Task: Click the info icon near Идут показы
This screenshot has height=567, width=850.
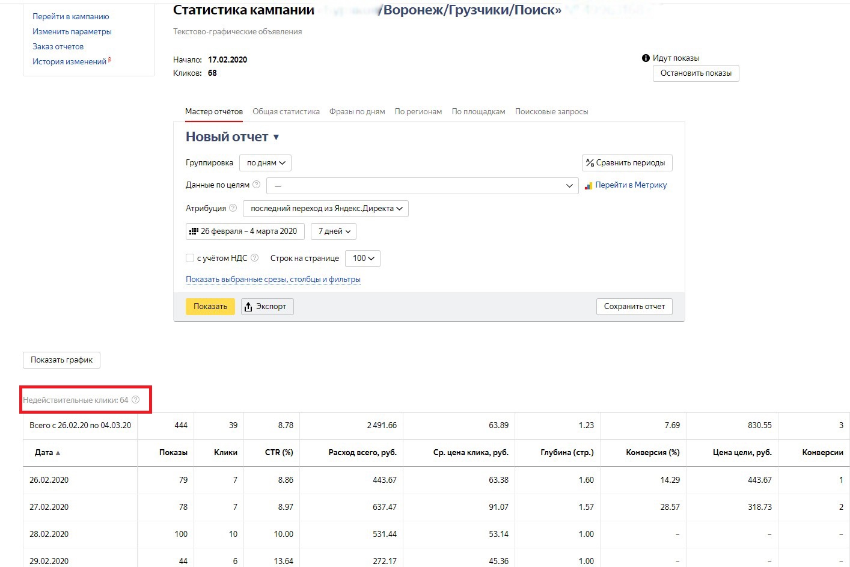Action: [646, 58]
